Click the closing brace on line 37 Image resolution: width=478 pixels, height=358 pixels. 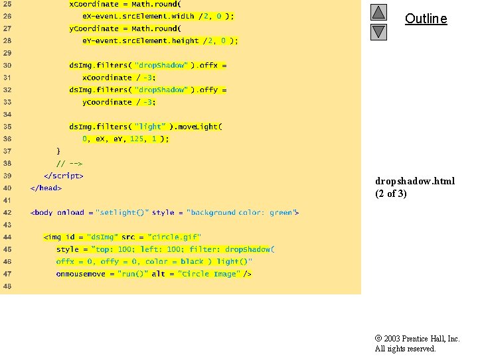tap(58, 151)
